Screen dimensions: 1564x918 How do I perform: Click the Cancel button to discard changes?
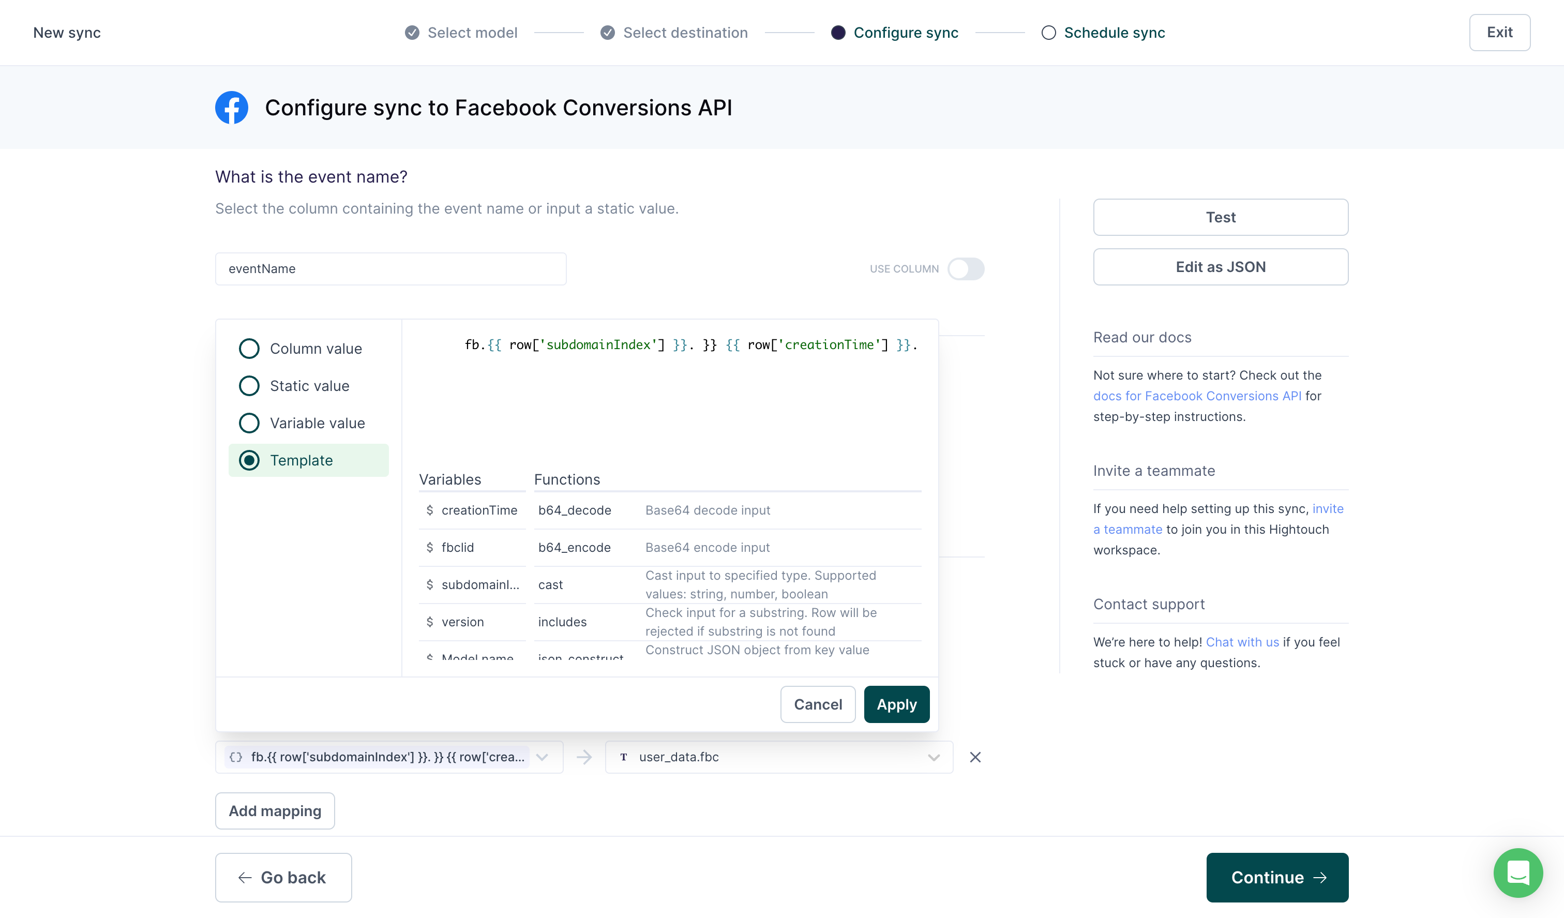pyautogui.click(x=818, y=704)
